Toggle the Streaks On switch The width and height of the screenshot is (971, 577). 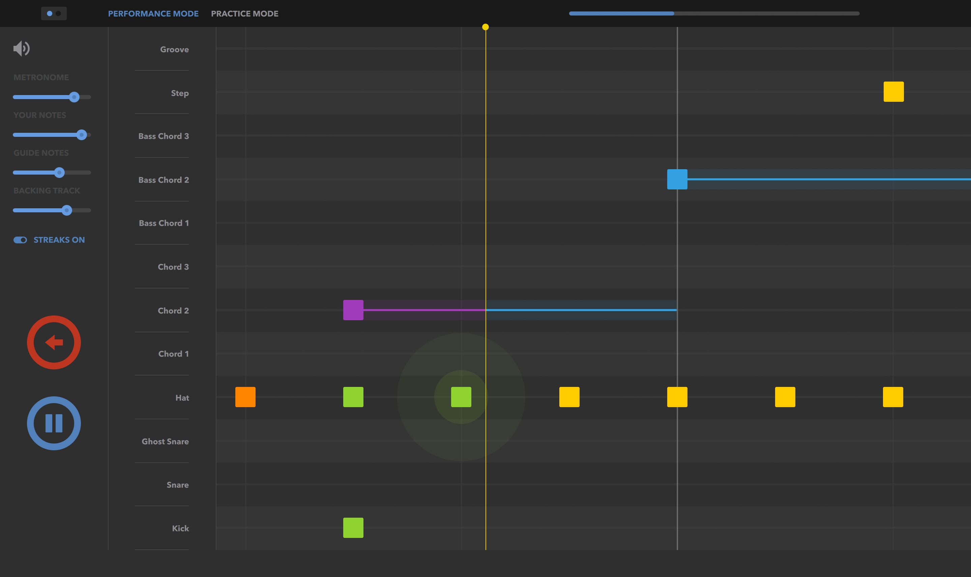20,240
